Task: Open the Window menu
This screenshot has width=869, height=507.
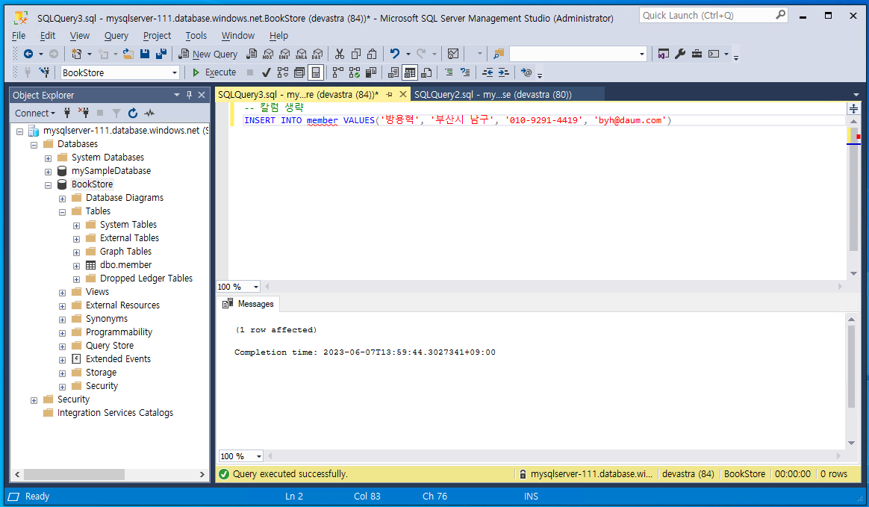Action: coord(237,35)
